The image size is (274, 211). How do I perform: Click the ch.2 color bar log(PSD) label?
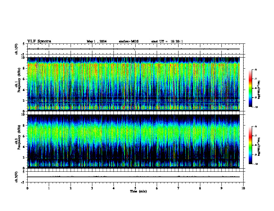(x=259, y=147)
